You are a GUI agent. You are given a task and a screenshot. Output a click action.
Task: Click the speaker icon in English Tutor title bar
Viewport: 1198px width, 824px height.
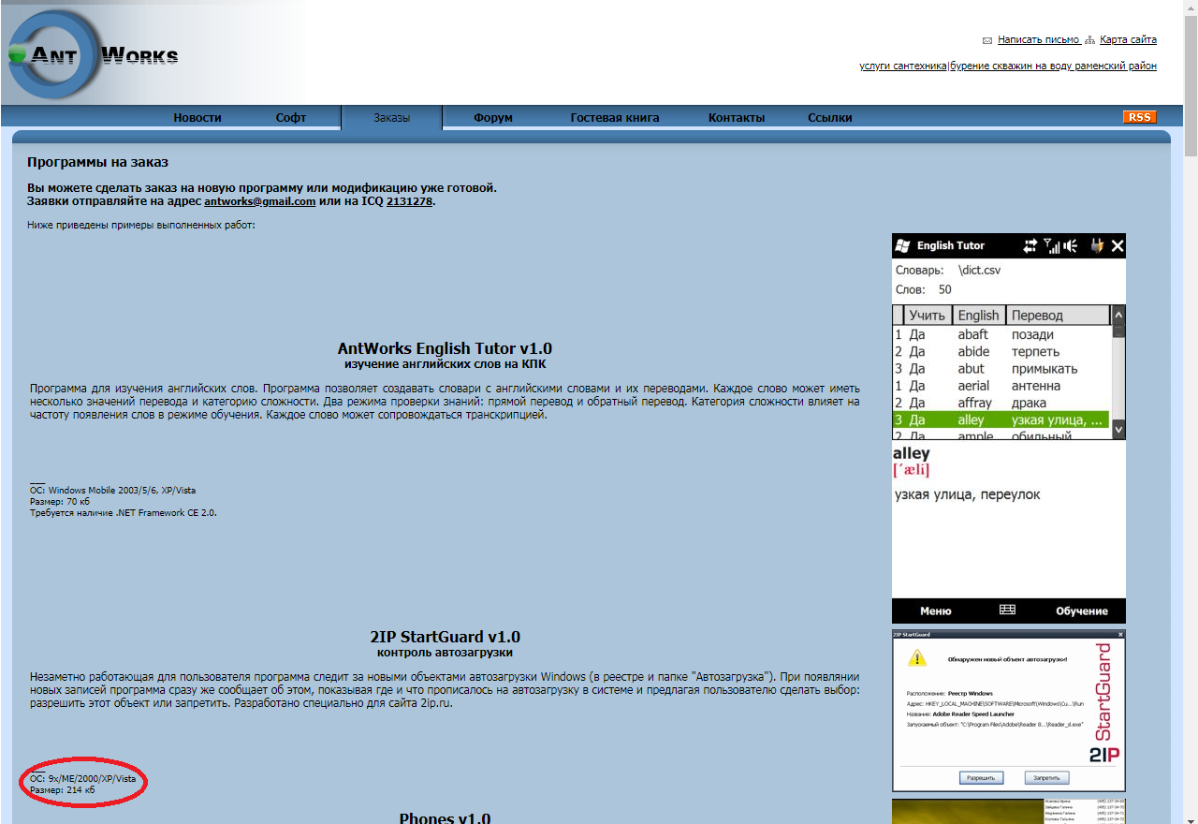(1071, 246)
